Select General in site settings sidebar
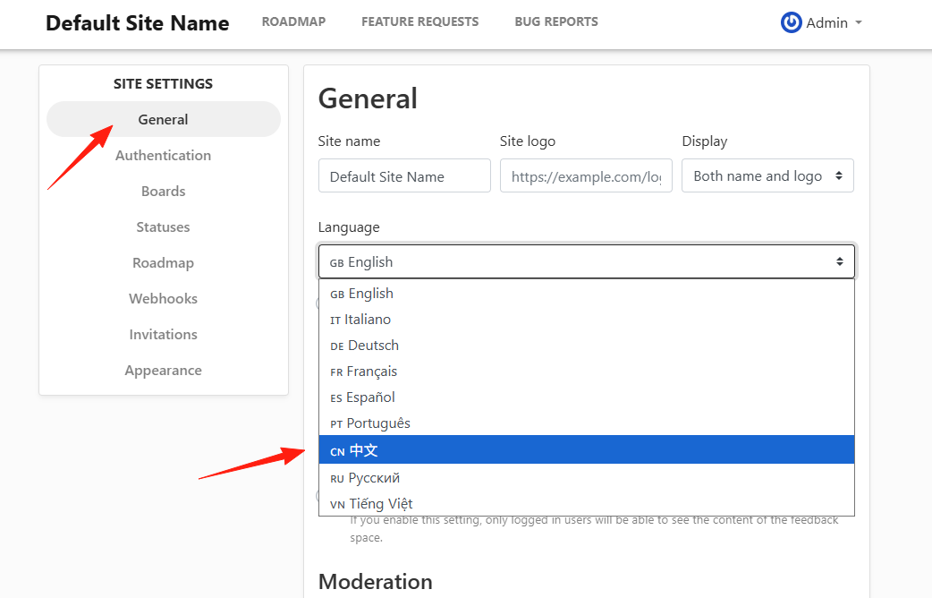The width and height of the screenshot is (932, 598). 164,119
